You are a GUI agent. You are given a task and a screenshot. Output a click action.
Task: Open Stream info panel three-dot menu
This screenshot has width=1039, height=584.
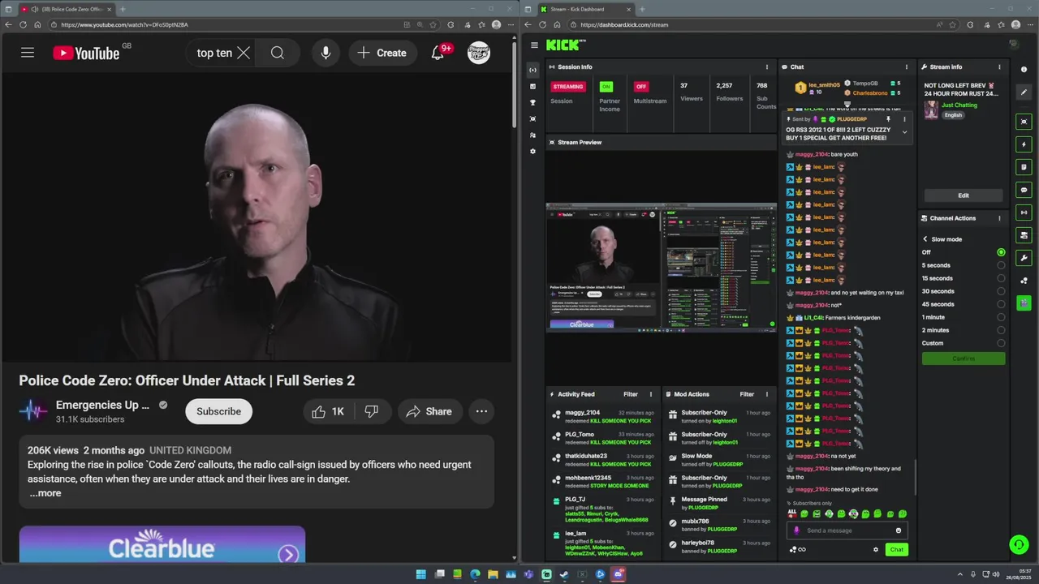click(1000, 67)
